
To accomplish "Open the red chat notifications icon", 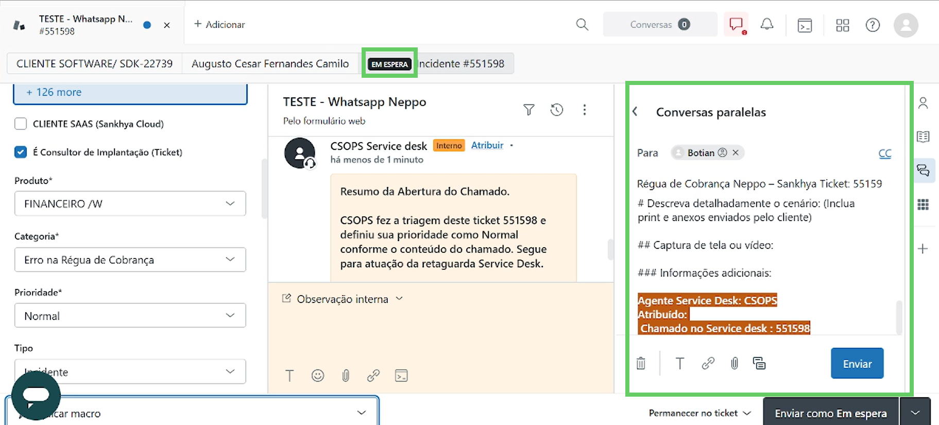I will point(737,24).
